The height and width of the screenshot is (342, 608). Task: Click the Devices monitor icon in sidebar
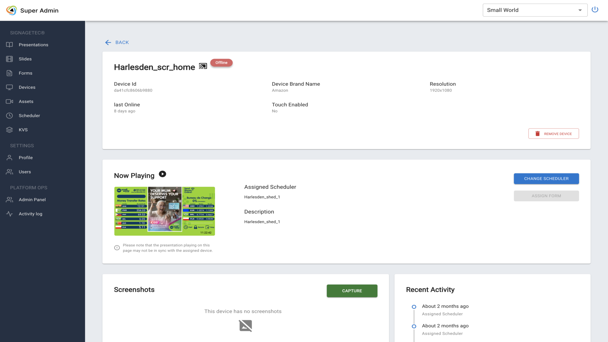(x=9, y=87)
